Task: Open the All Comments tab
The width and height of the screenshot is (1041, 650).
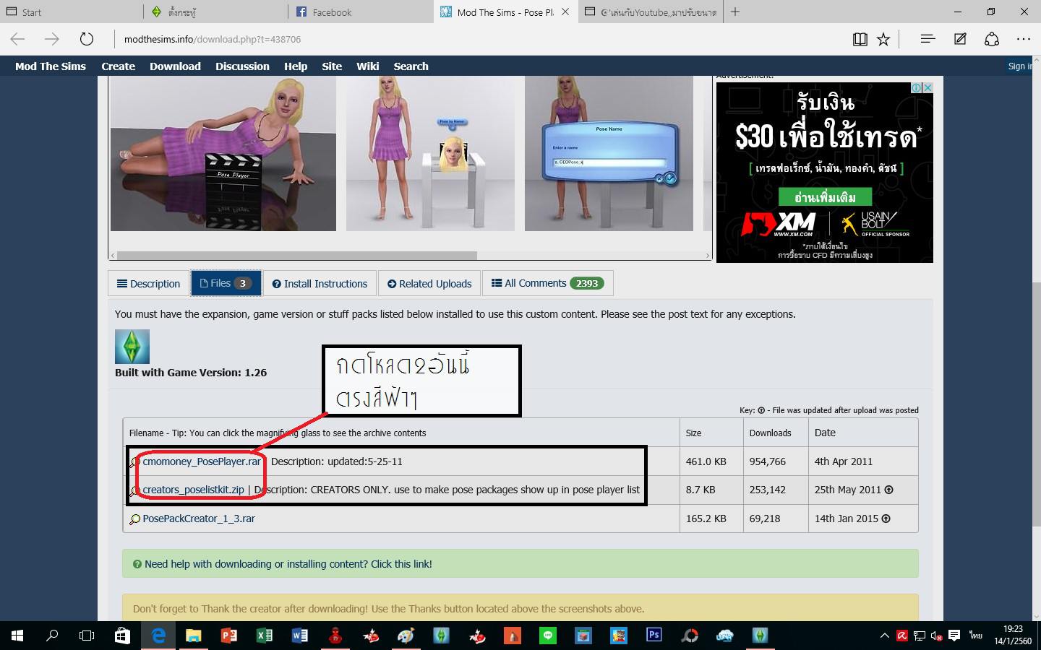Action: tap(548, 283)
